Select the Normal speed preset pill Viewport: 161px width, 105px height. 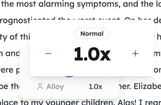(92, 33)
